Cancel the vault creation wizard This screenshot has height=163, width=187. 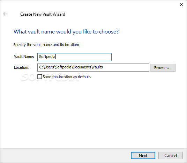(x=171, y=155)
